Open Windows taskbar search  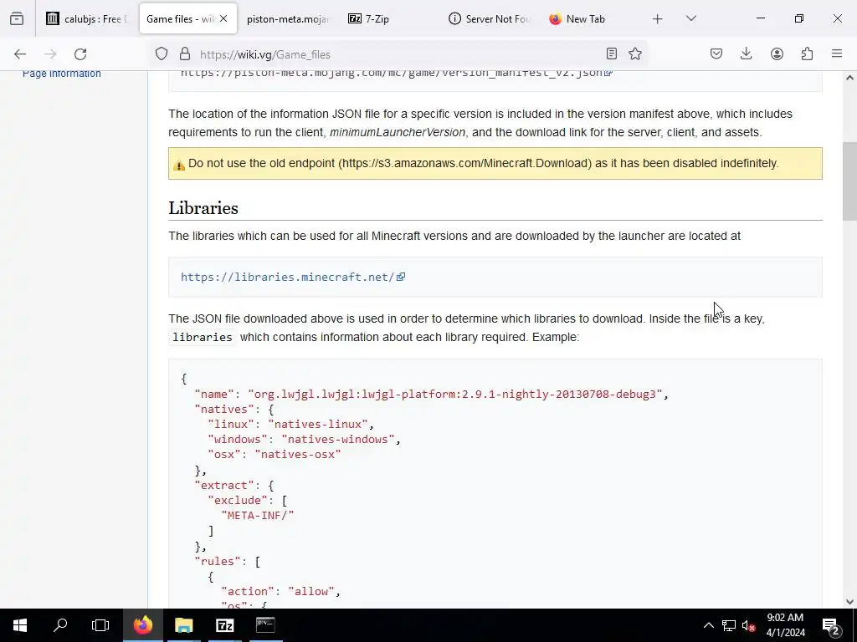click(60, 625)
